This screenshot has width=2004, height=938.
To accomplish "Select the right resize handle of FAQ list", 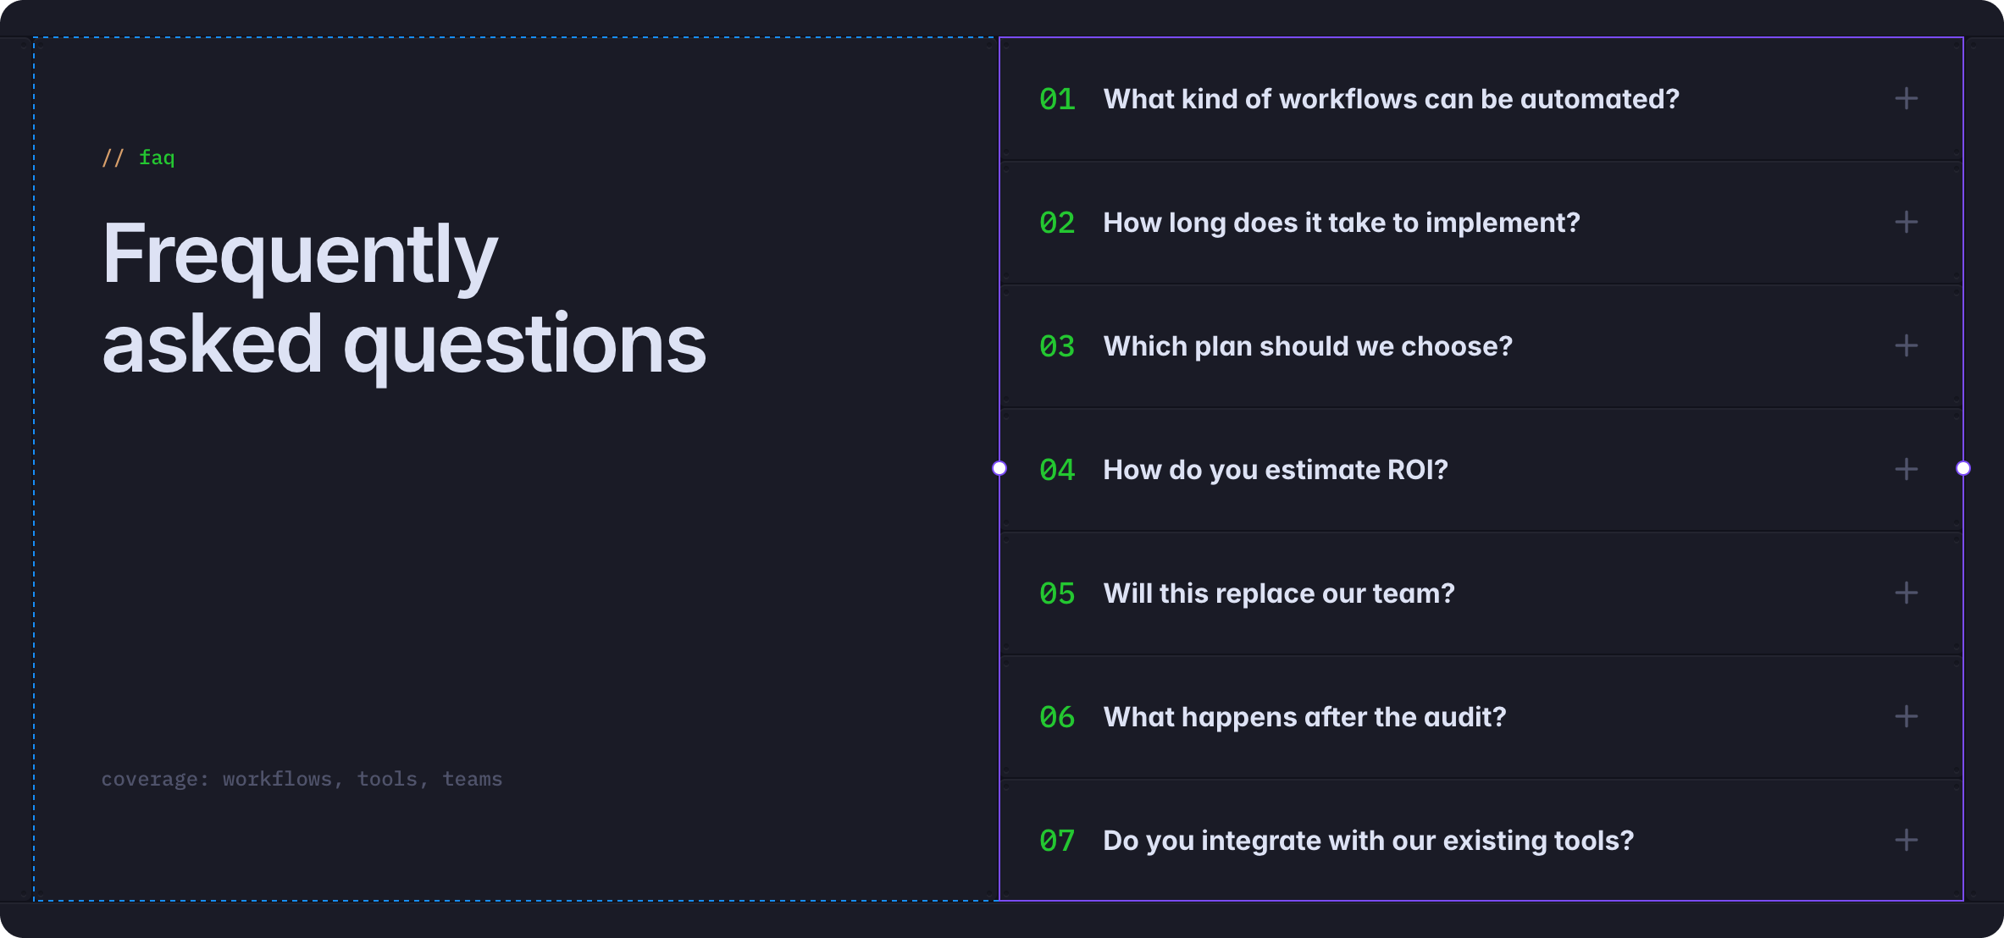I will click(1963, 468).
